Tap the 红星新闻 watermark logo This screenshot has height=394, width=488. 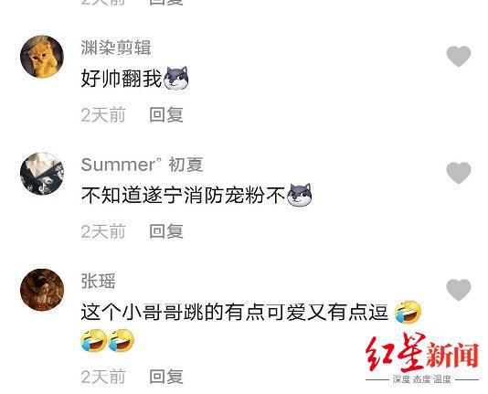422,358
